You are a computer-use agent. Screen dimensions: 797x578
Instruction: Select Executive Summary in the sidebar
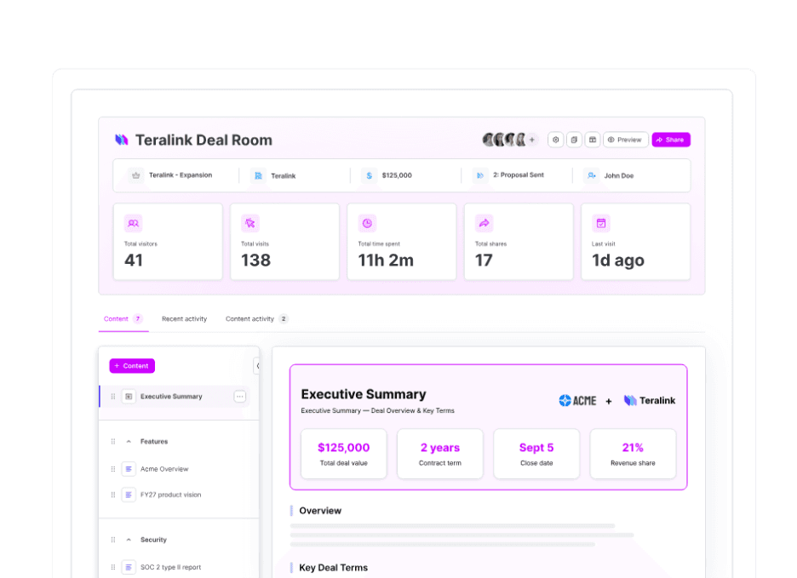pyautogui.click(x=175, y=397)
